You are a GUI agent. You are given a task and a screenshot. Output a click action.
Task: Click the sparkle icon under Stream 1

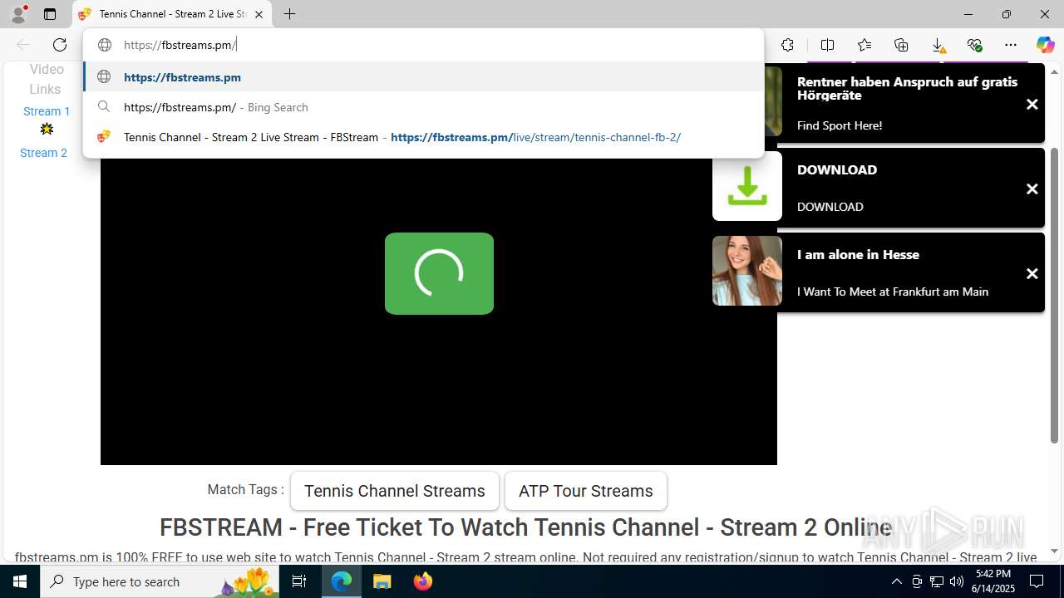click(x=47, y=130)
